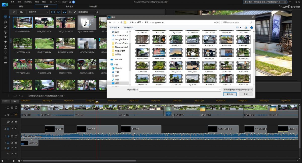The image size is (302, 163).
Task: Click the timeline zoom slider handle
Action: (14, 160)
